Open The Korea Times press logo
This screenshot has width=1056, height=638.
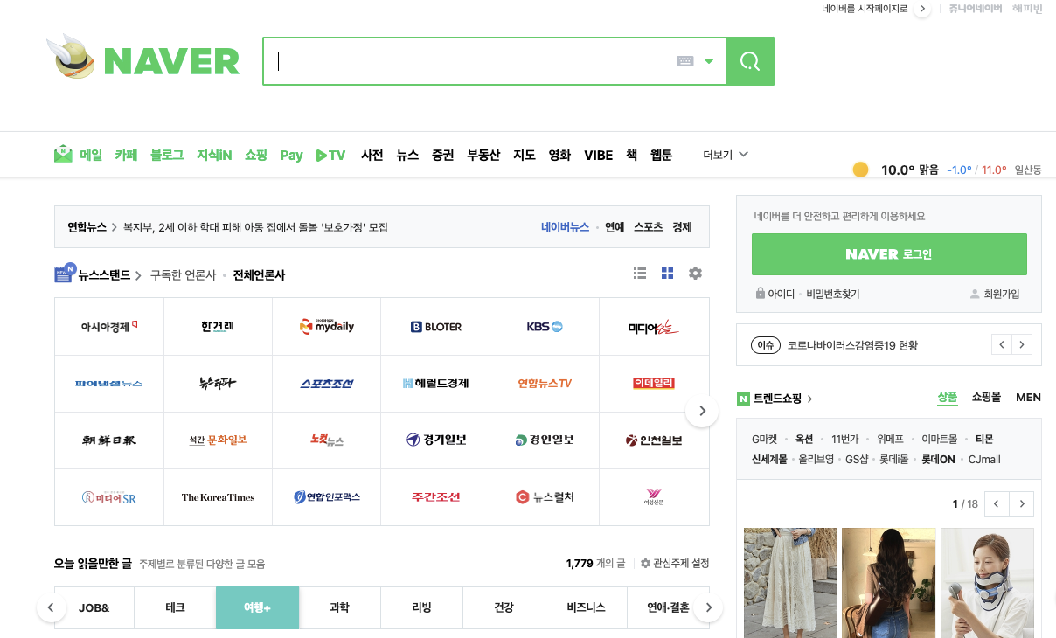(218, 496)
